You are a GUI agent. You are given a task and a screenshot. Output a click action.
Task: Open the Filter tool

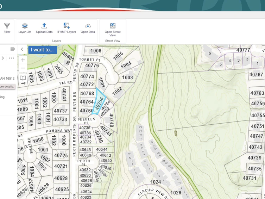click(x=7, y=29)
